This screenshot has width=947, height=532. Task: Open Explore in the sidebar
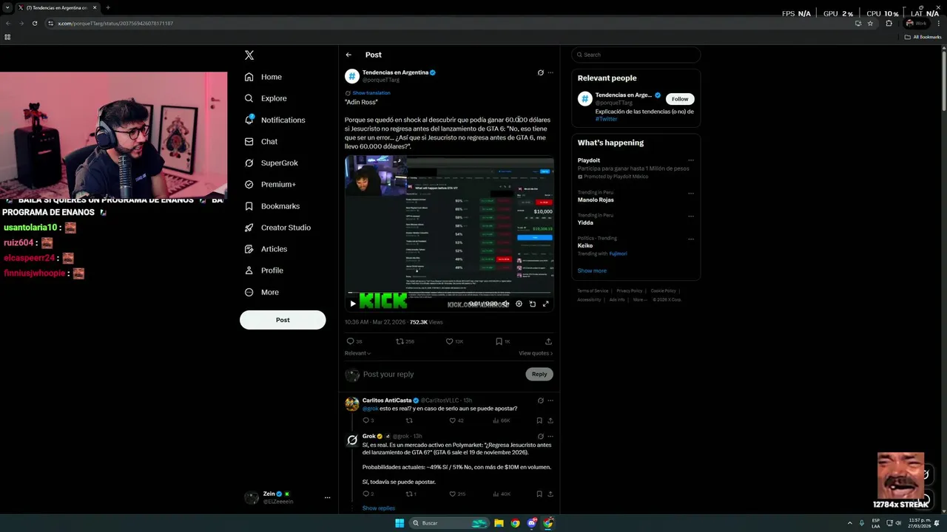[266, 98]
